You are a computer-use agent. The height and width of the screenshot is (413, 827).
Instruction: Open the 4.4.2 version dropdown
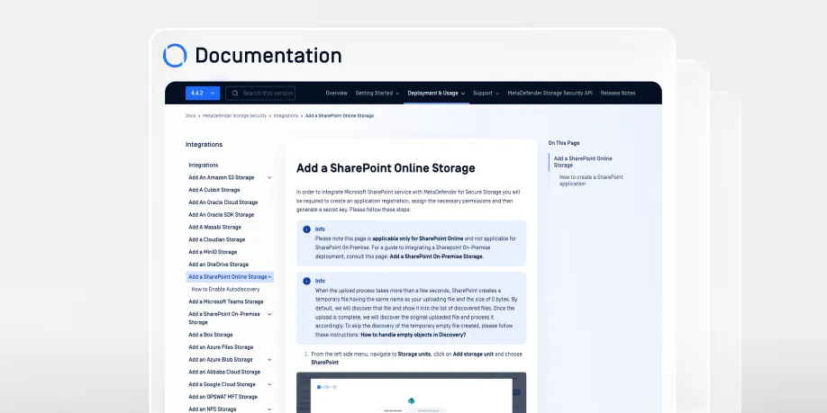[203, 94]
